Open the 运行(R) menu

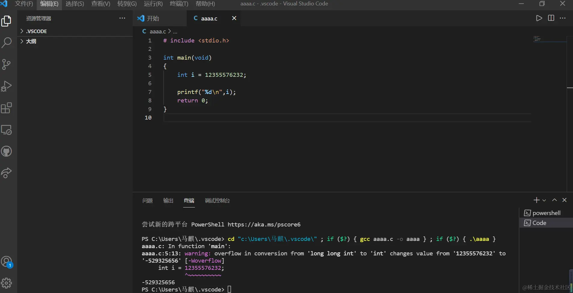click(x=153, y=4)
